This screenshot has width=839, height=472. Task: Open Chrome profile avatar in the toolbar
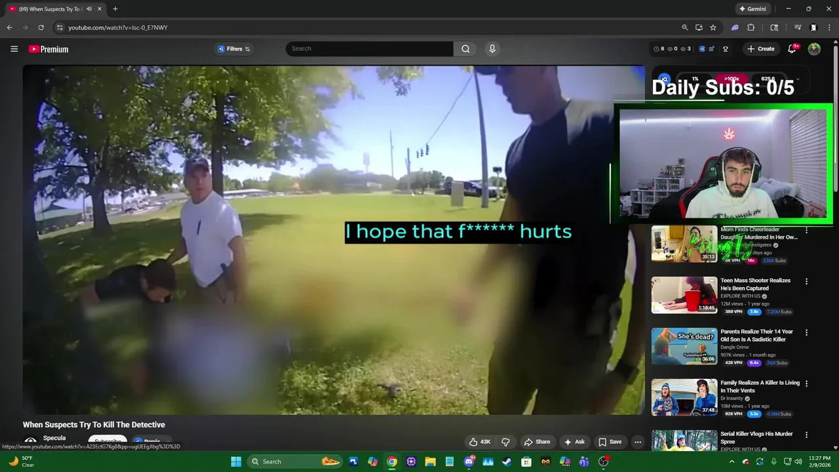pyautogui.click(x=813, y=28)
